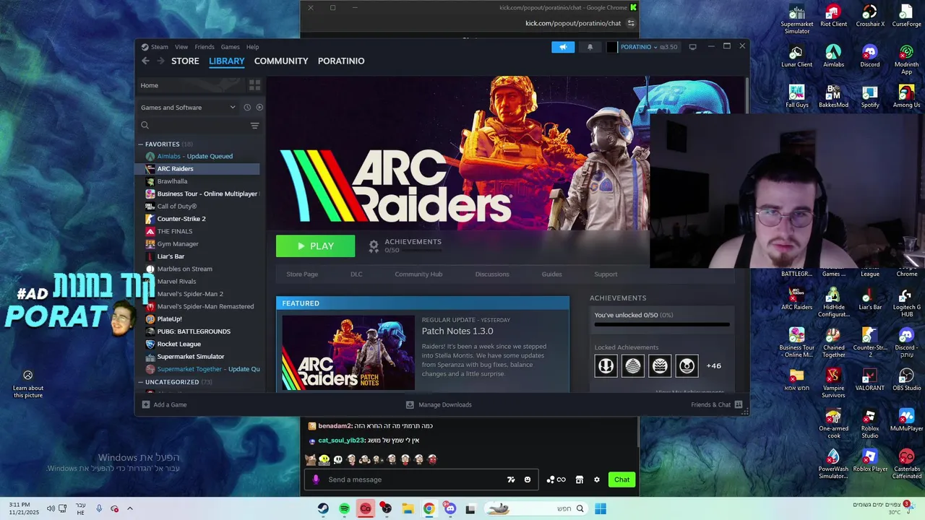
Task: Open the DLC tab
Action: [356, 274]
